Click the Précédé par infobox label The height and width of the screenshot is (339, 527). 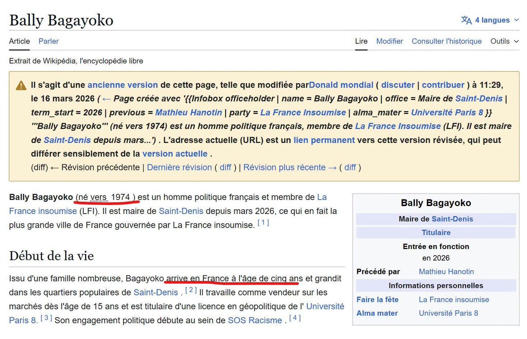click(378, 271)
